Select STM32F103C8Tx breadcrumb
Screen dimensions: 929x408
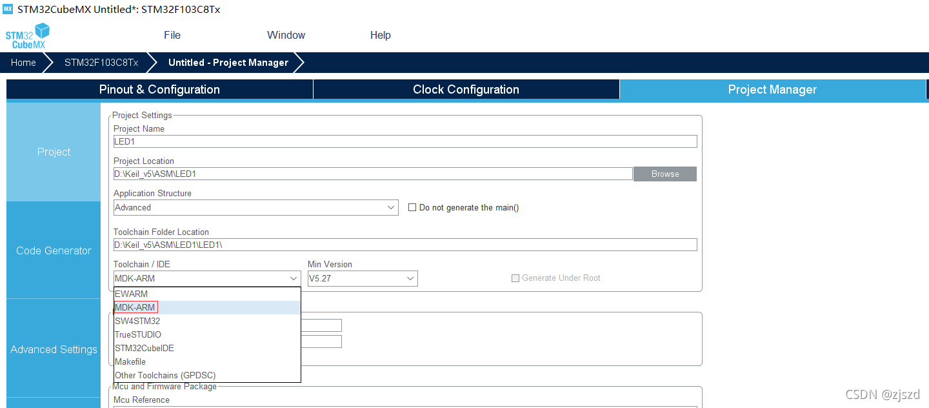pos(101,63)
